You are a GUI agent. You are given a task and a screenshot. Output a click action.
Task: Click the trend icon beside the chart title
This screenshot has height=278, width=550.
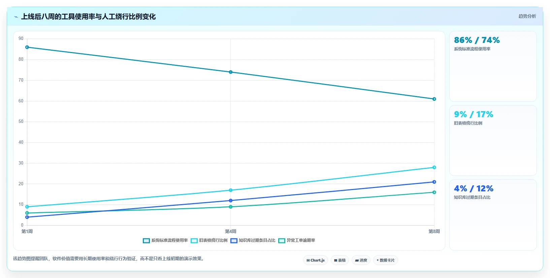(16, 17)
